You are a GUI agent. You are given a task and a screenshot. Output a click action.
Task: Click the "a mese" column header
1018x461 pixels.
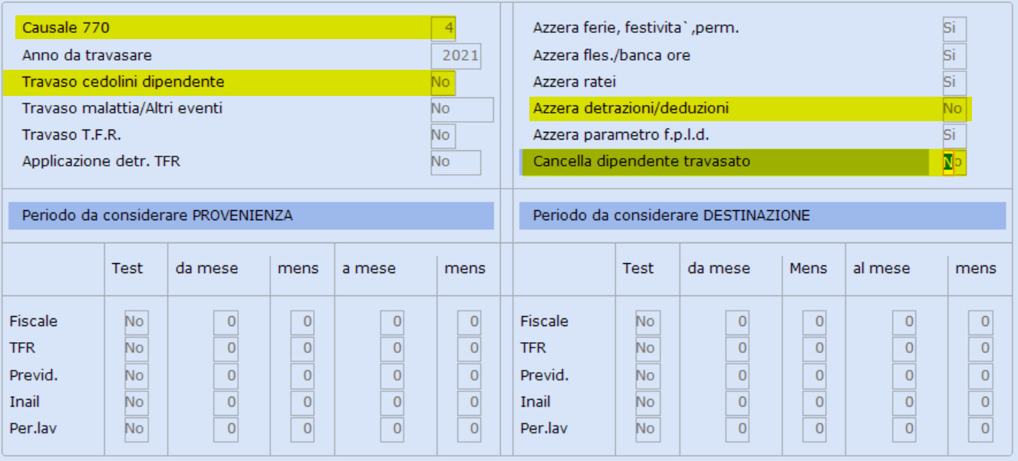point(369,268)
